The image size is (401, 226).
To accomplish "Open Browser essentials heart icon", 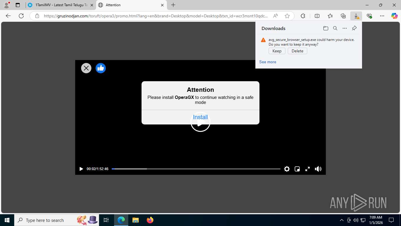I will click(x=369, y=16).
